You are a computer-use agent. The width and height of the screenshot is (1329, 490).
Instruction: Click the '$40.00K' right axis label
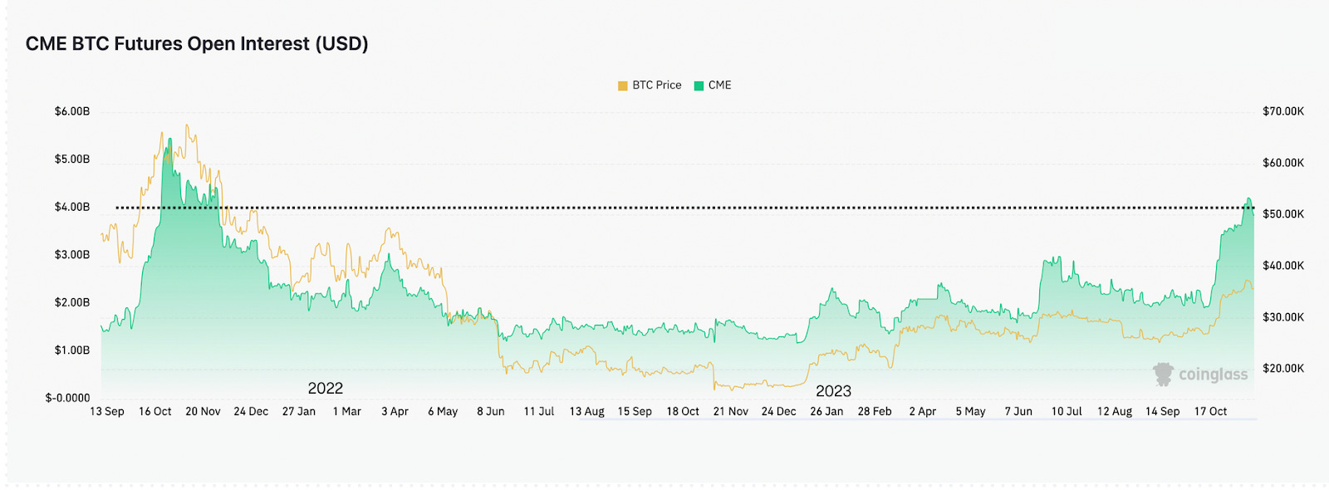pyautogui.click(x=1283, y=266)
